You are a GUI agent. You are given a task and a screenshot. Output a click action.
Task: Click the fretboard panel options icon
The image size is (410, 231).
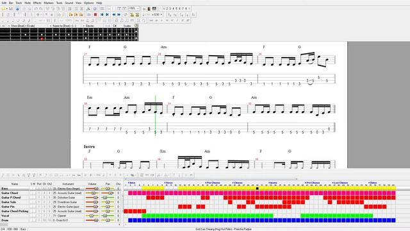coord(136,26)
